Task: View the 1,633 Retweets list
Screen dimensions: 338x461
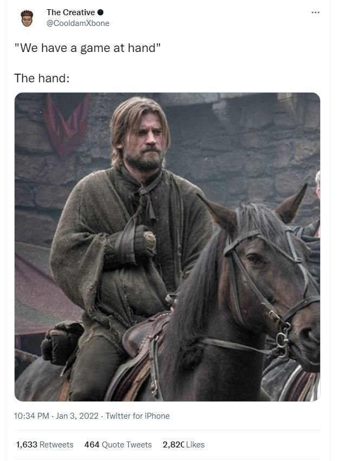Action: coord(44,445)
